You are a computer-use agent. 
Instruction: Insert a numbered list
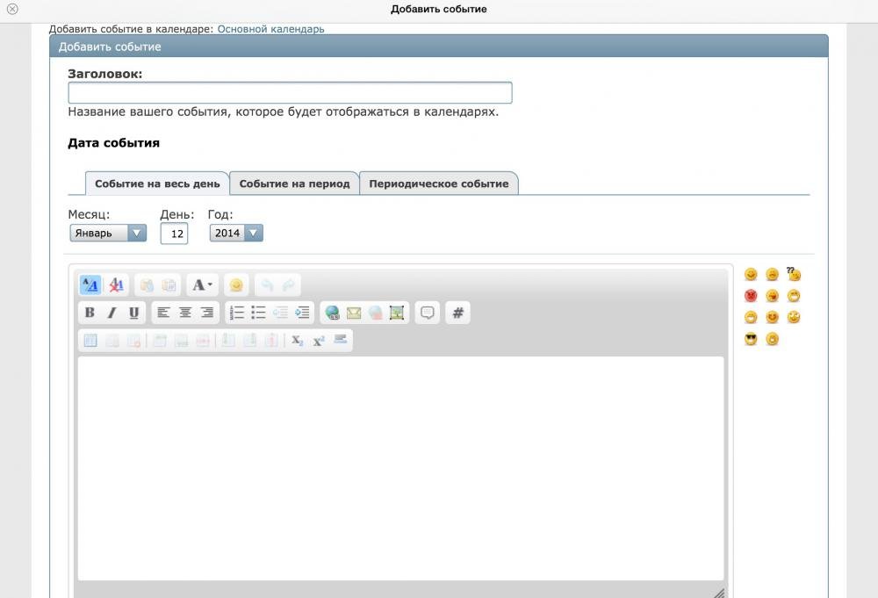point(236,313)
